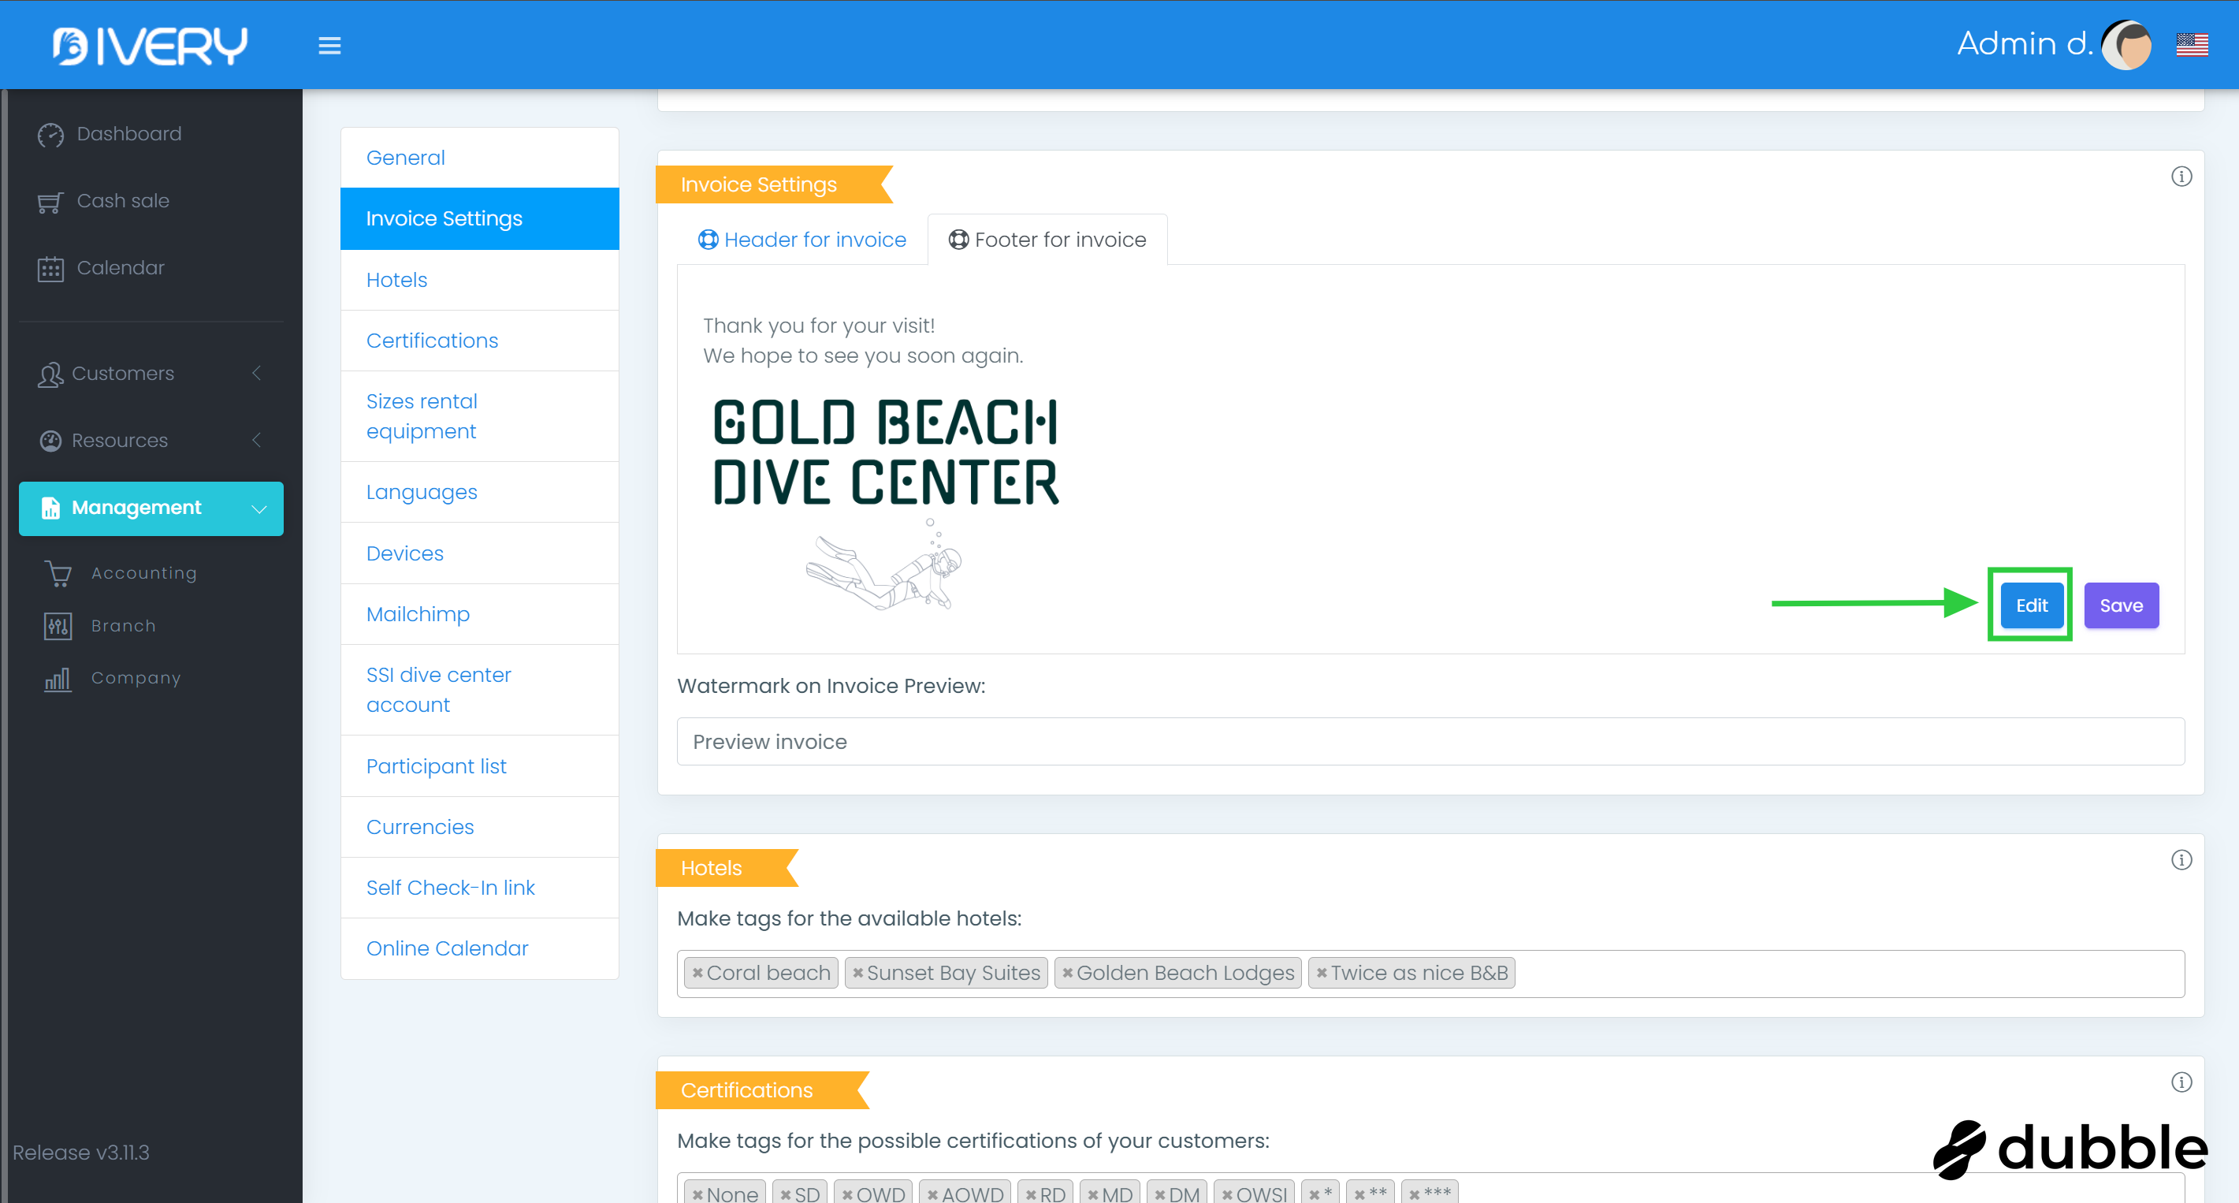The image size is (2239, 1203).
Task: Open Dashboard from sidebar icon
Action: (x=50, y=135)
